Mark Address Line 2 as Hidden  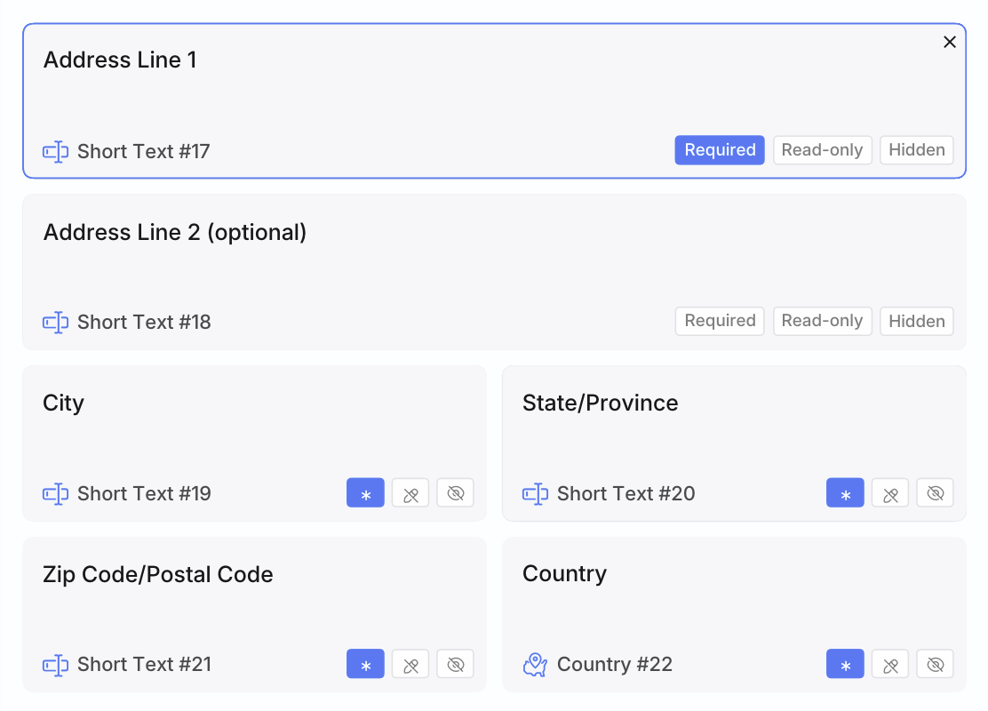tap(916, 321)
